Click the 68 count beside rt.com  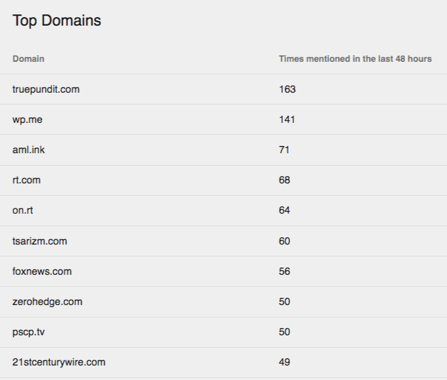click(284, 180)
